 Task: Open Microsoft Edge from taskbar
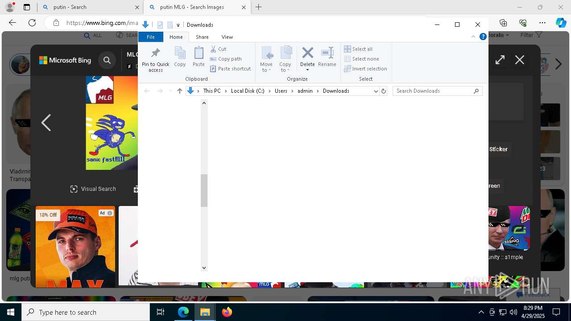point(183,312)
